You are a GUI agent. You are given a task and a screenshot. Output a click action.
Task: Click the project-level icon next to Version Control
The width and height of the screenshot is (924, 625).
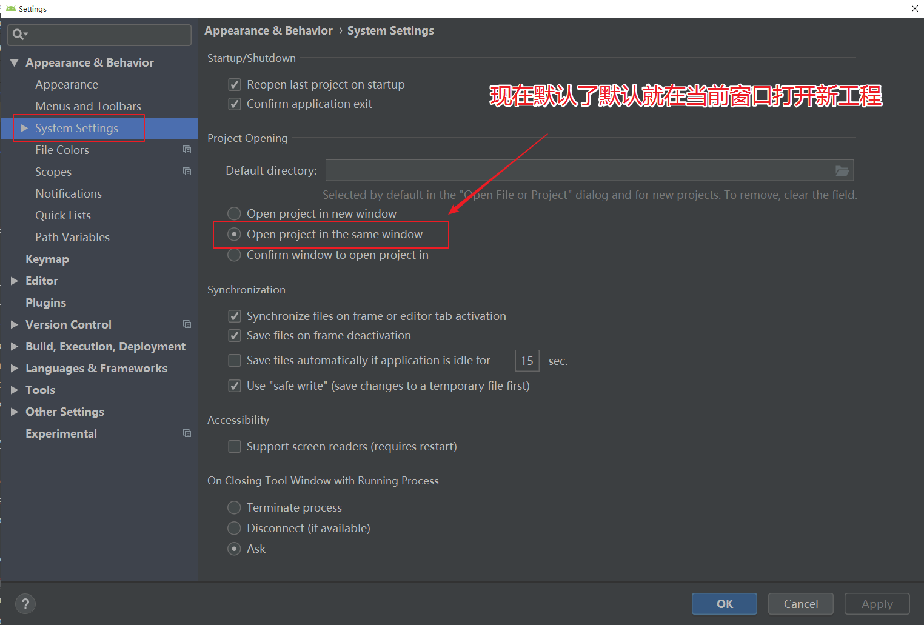tap(187, 324)
